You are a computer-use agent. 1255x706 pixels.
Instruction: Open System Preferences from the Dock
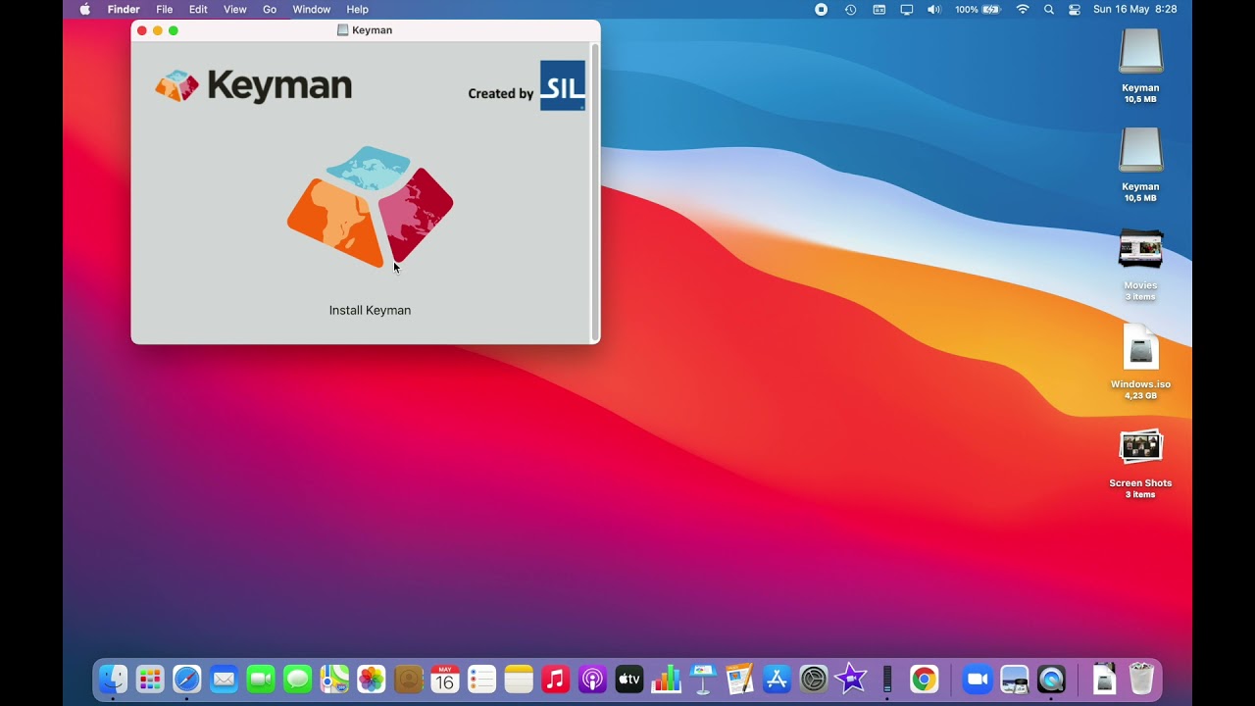pos(814,679)
